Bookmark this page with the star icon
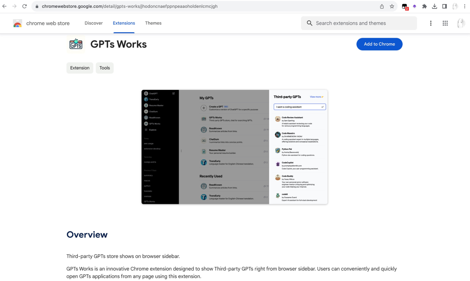This screenshot has height=281, width=470. [392, 6]
